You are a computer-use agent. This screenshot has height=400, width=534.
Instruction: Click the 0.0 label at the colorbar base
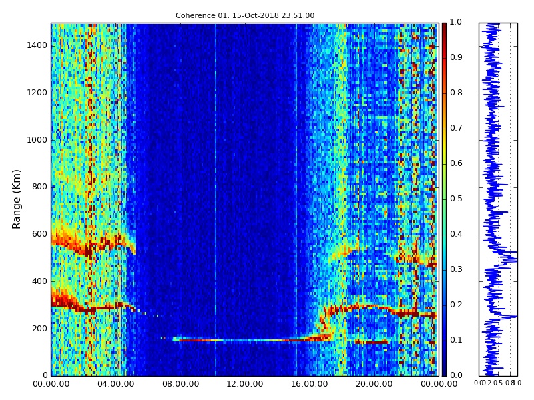pyautogui.click(x=456, y=375)
